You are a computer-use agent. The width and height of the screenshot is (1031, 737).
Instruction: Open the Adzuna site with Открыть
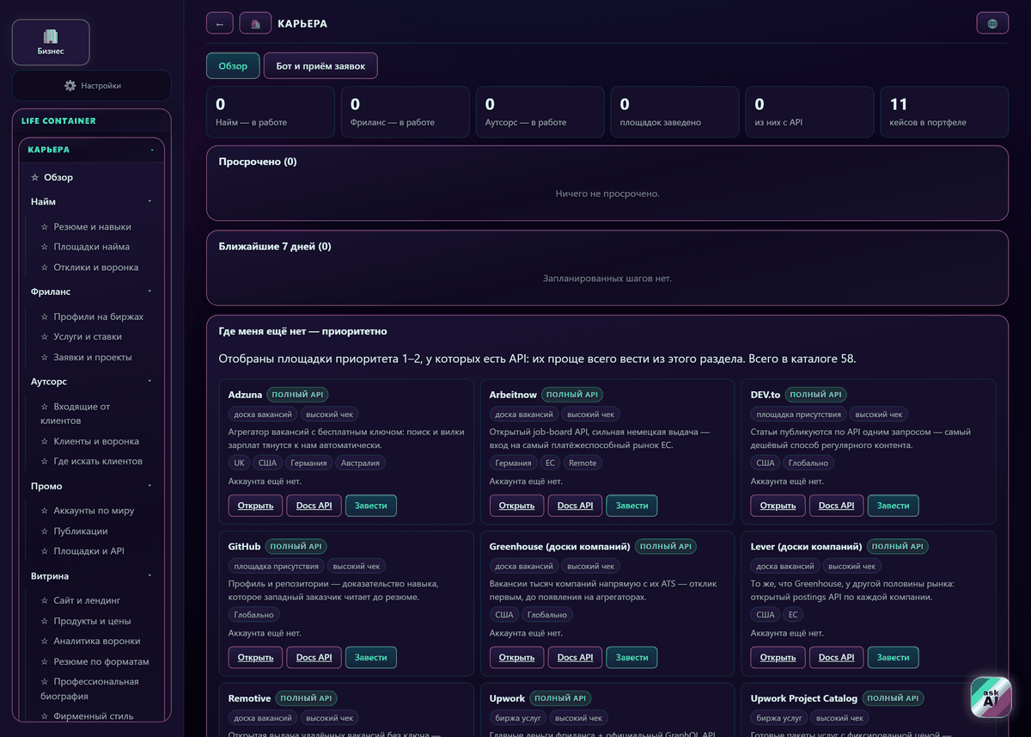(255, 506)
